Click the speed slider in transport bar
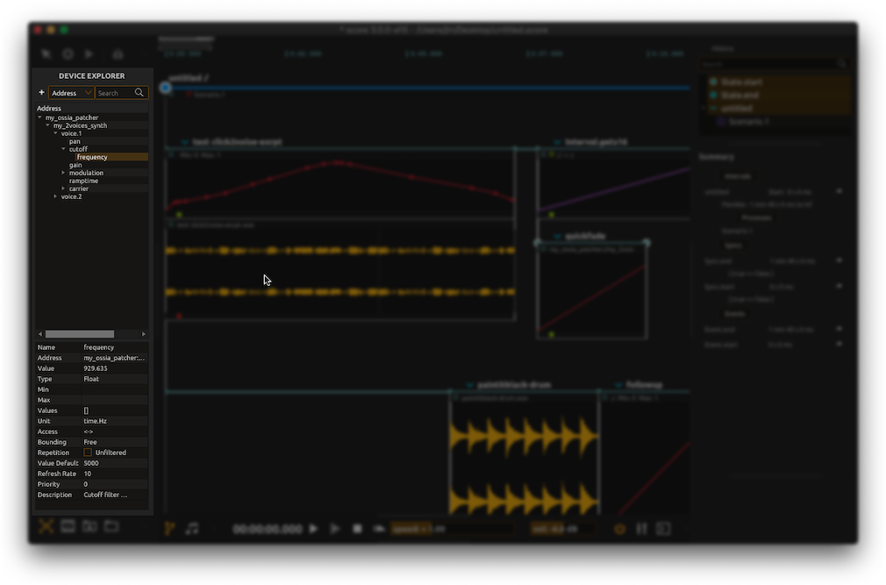This screenshot has width=886, height=585. point(453,529)
